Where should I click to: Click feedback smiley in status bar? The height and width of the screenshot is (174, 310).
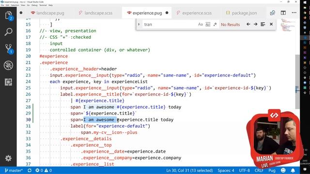point(283,170)
